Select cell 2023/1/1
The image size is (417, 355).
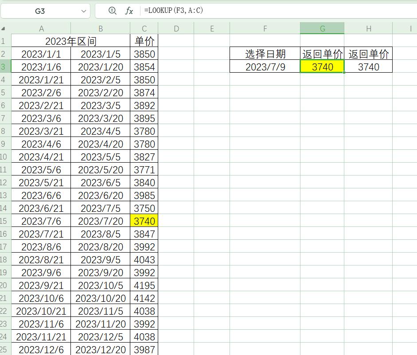pos(41,54)
